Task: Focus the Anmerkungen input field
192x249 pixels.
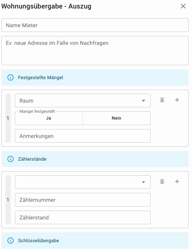Action: coord(83,136)
